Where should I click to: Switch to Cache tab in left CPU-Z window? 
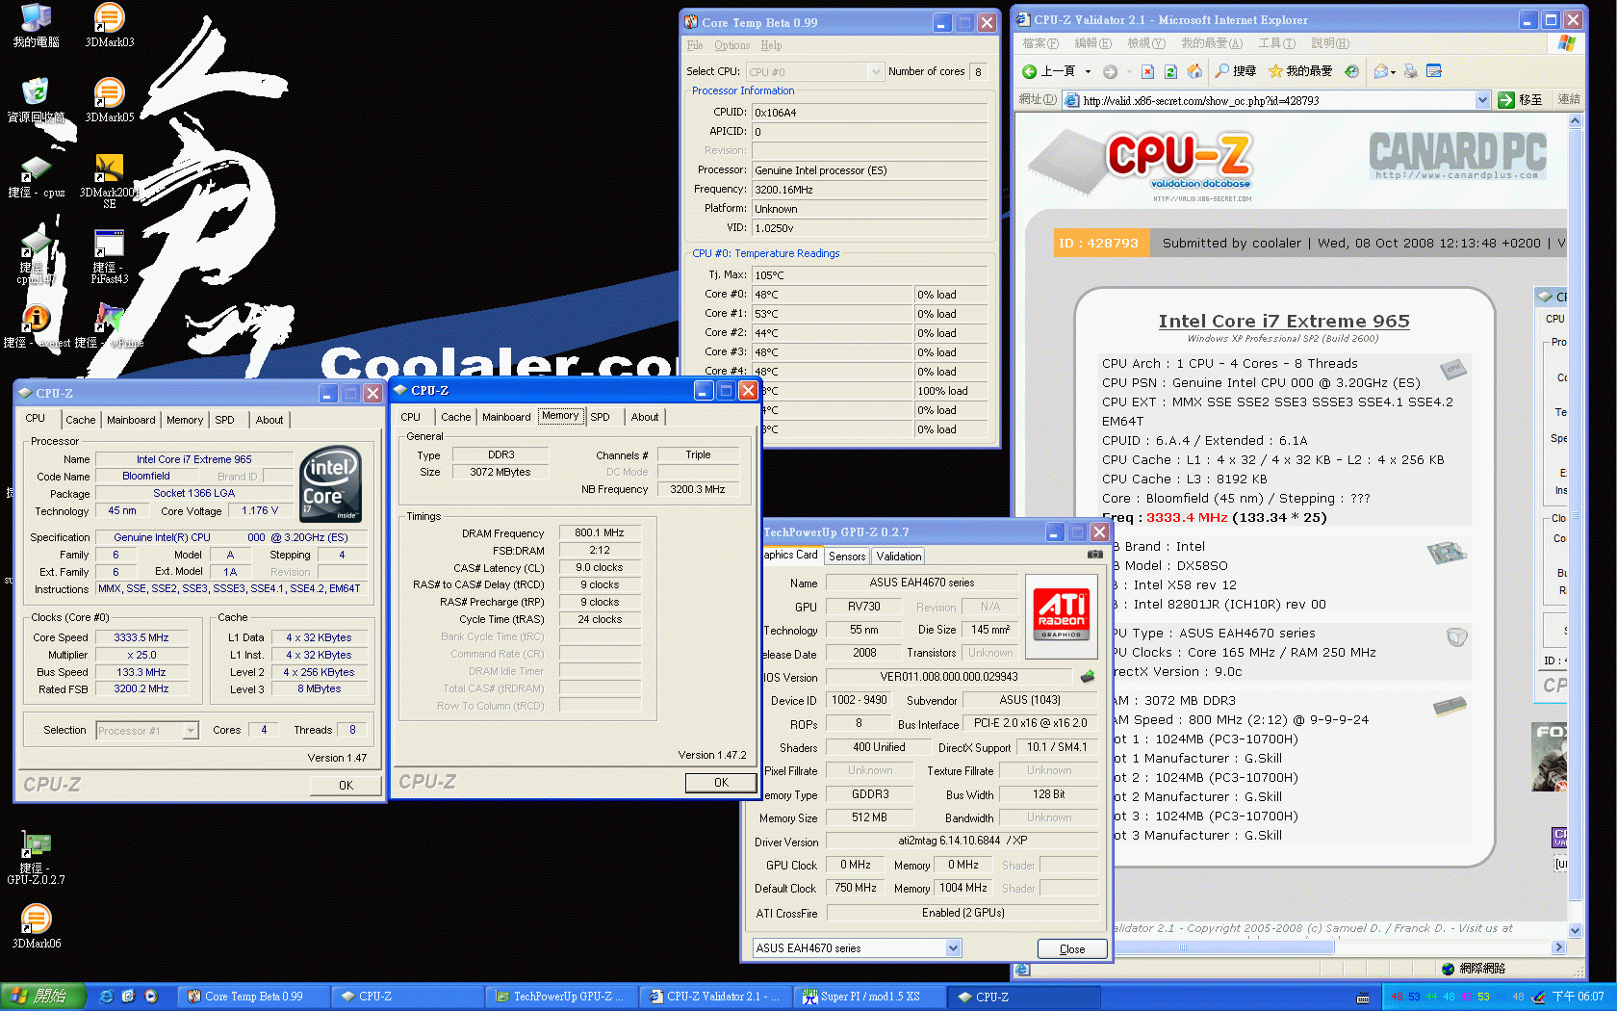tap(81, 420)
